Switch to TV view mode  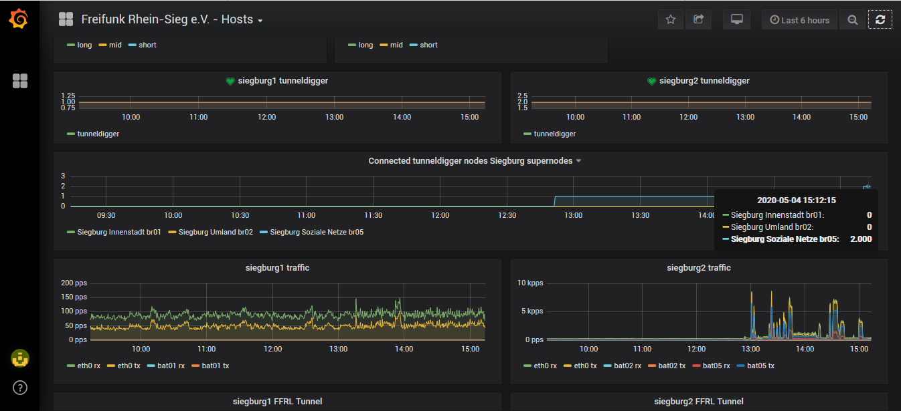pos(736,20)
